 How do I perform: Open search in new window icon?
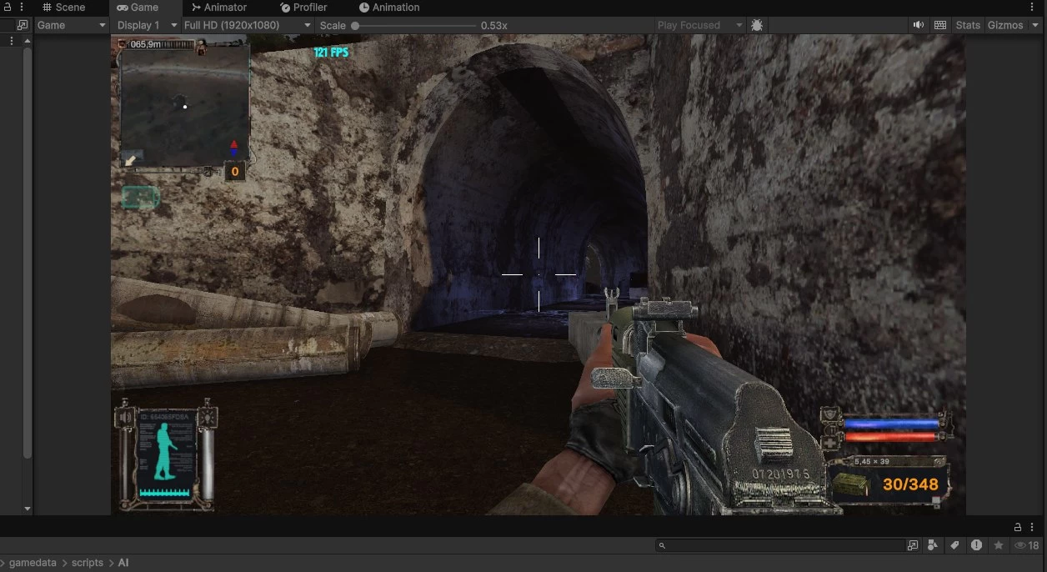pos(913,545)
